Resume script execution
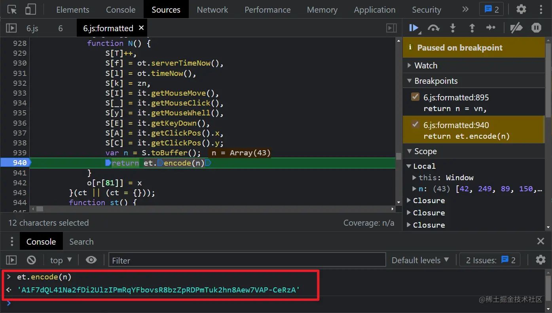The image size is (552, 313). [x=414, y=28]
